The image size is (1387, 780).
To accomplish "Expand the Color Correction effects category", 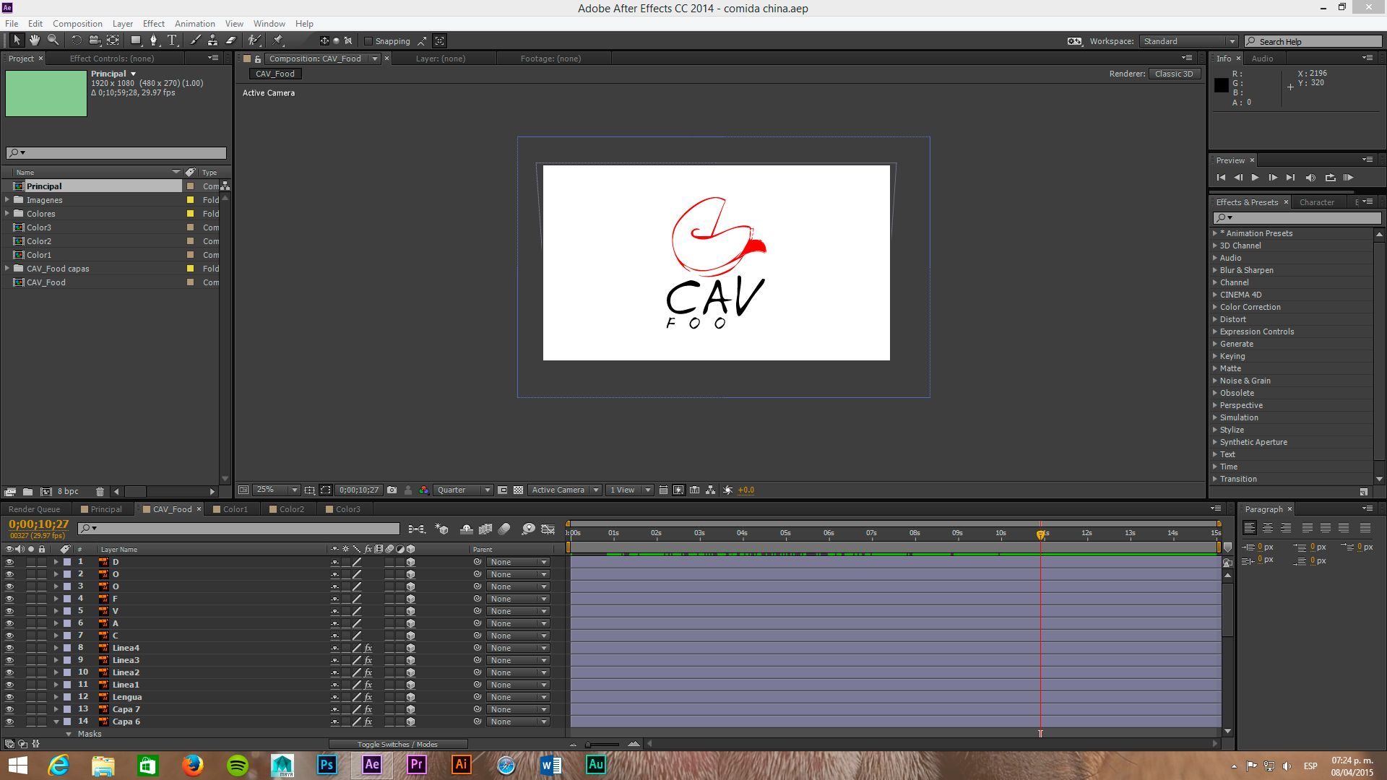I will (x=1215, y=307).
